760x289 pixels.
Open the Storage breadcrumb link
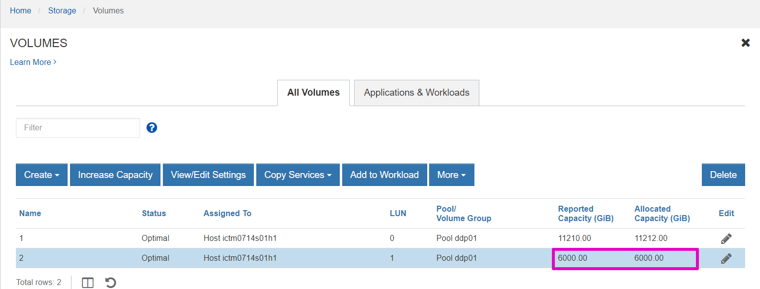coord(62,10)
